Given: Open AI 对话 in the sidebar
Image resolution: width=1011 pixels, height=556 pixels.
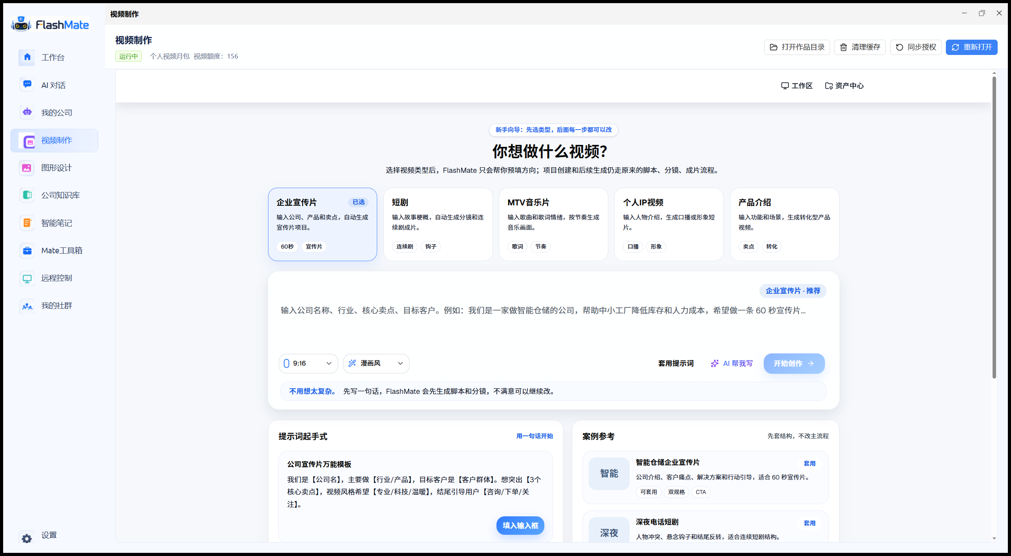Looking at the screenshot, I should pos(54,85).
